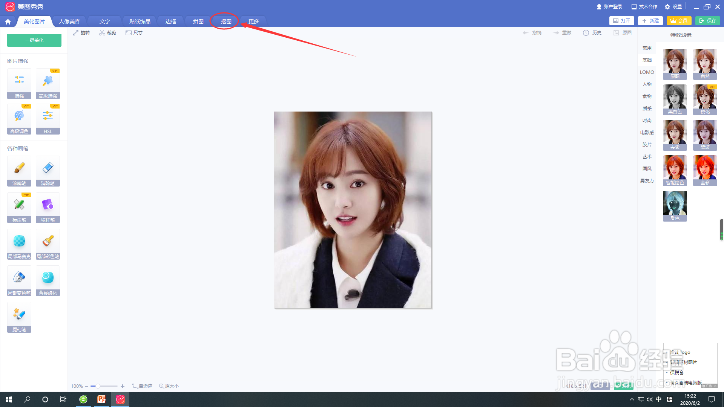
Task: Expand the 更多 more tab
Action: pyautogui.click(x=254, y=21)
